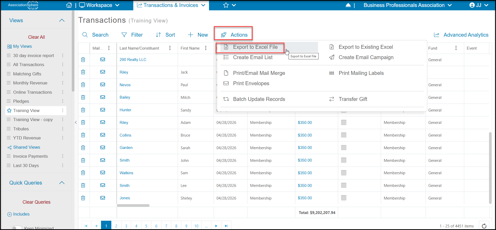
Task: Toggle checkbox in Smith Lee row
Action: pyautogui.click(x=344, y=185)
